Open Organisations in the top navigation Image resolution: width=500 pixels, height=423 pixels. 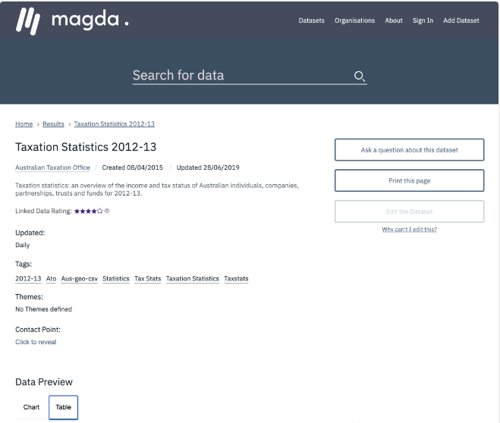click(354, 20)
